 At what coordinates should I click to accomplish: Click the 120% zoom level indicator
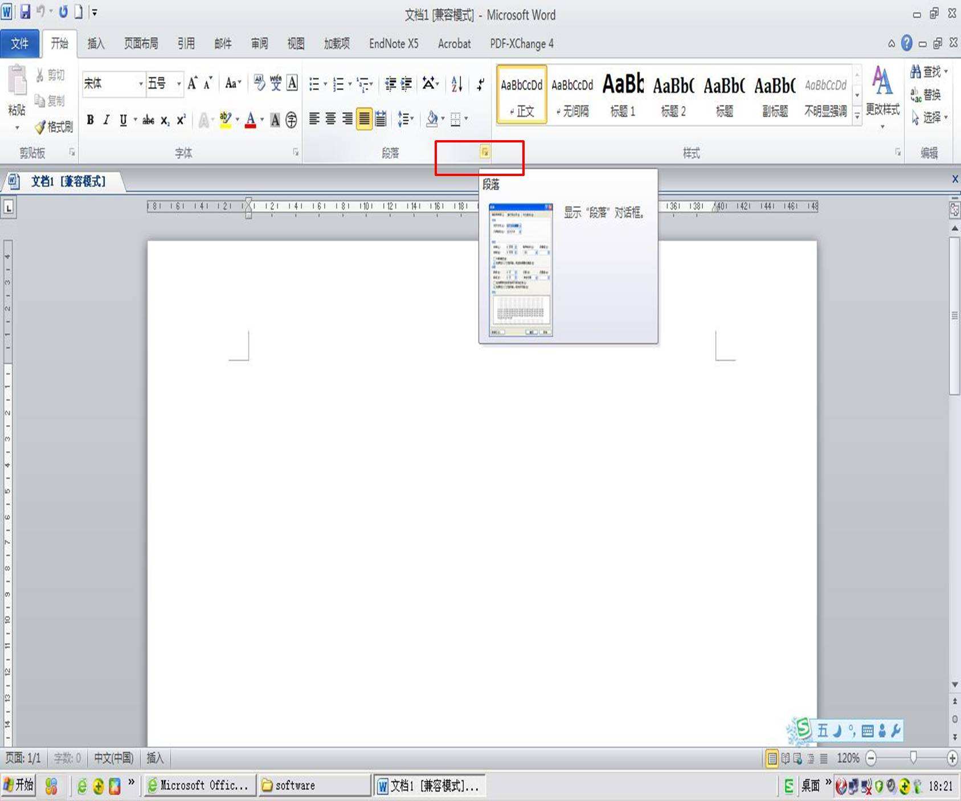tap(848, 758)
